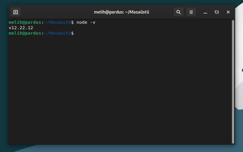Click the desktop wallpaper left of the terminal
The height and width of the screenshot is (152, 243).
click(4, 77)
